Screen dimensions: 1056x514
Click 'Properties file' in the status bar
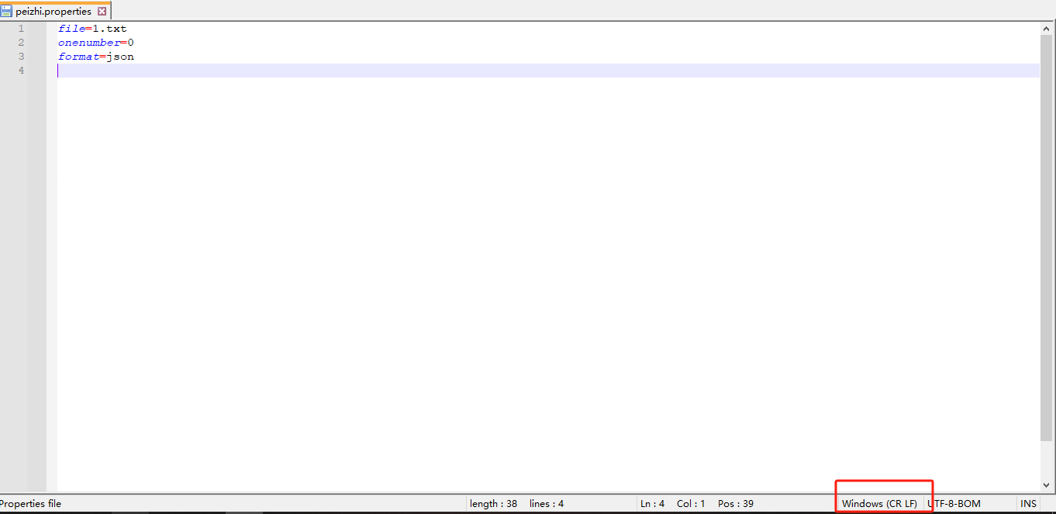30,504
